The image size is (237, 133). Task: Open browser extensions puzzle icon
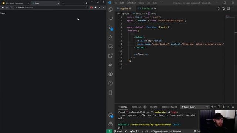(x=96, y=7)
